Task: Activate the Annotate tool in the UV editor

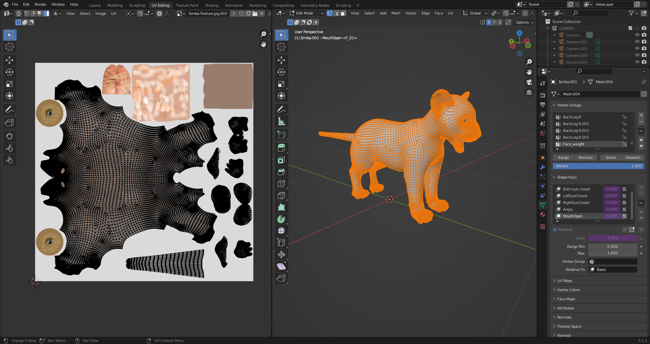Action: [x=9, y=110]
